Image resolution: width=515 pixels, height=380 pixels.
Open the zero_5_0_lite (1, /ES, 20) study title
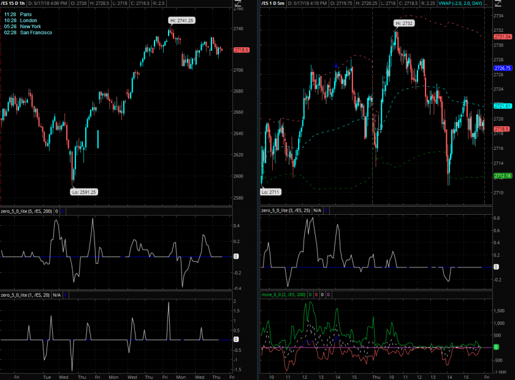click(x=26, y=295)
